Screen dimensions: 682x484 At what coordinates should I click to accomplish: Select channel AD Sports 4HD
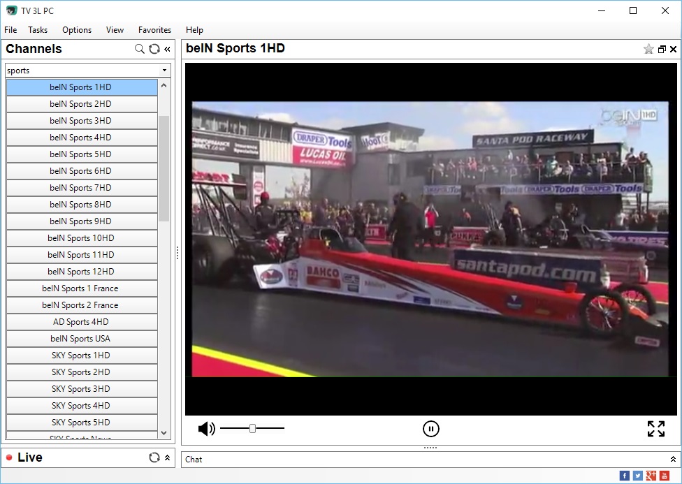click(x=82, y=322)
